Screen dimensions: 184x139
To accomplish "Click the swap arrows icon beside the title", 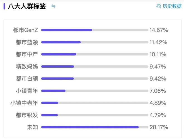I will [54, 6].
